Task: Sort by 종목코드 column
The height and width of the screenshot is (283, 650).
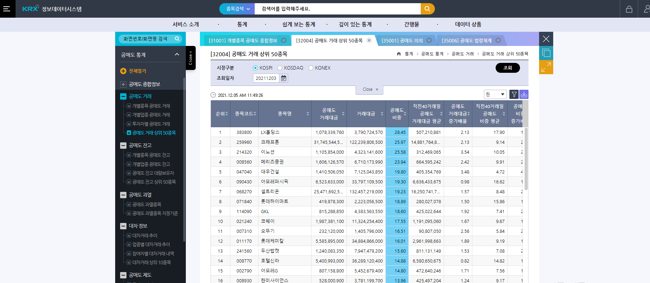Action: (x=255, y=113)
